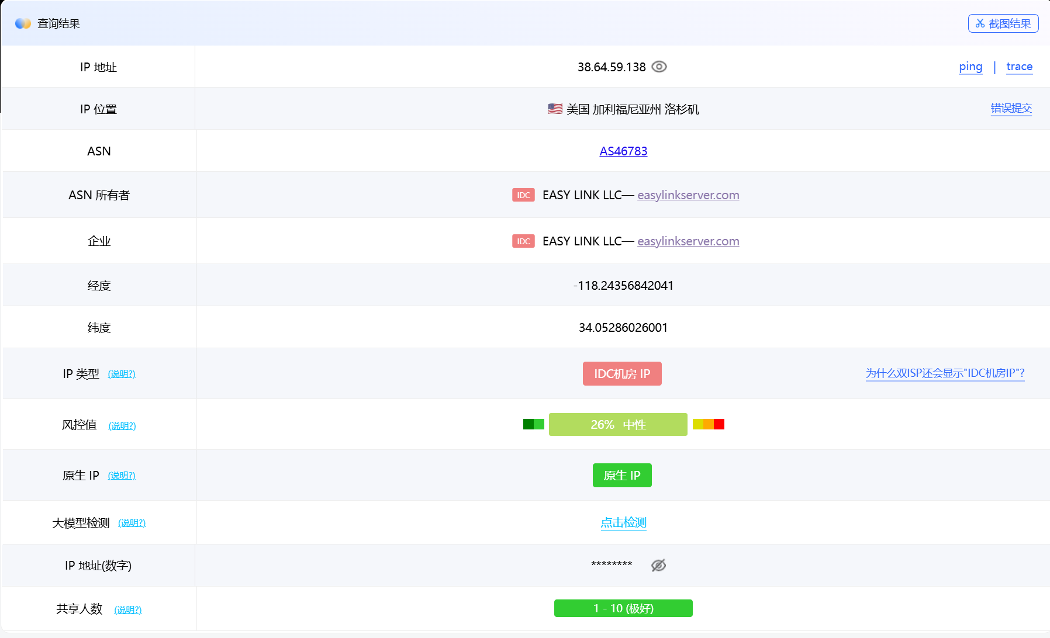Open the trace link
1050x638 pixels.
pyautogui.click(x=1019, y=67)
